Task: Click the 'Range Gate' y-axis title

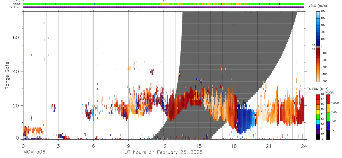Action: pos(8,76)
